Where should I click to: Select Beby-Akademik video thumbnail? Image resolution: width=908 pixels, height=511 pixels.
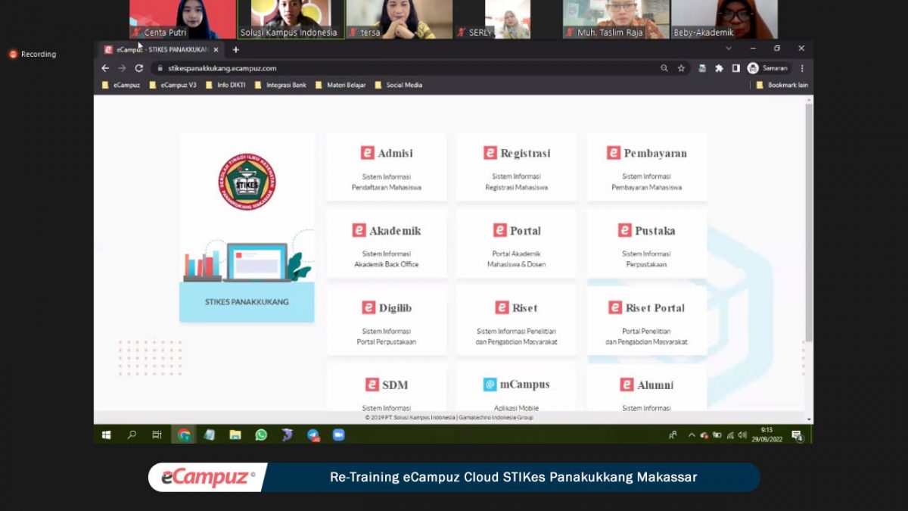click(724, 19)
